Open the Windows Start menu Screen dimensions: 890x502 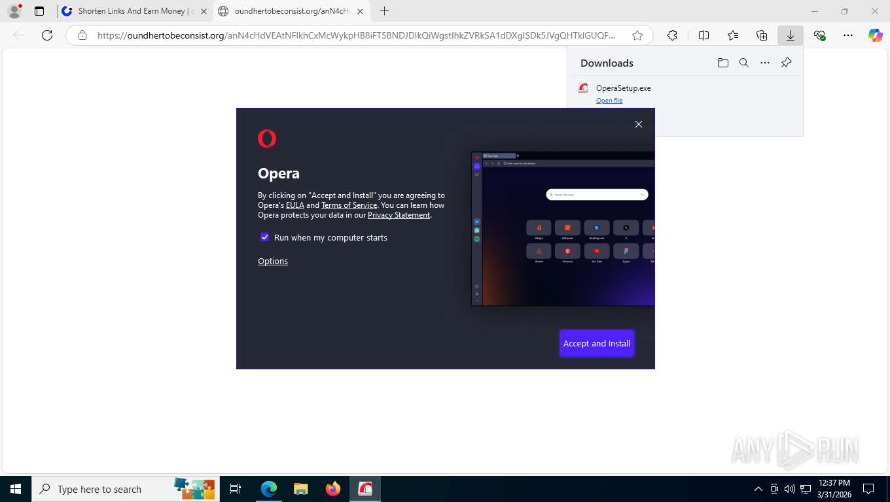coord(15,489)
